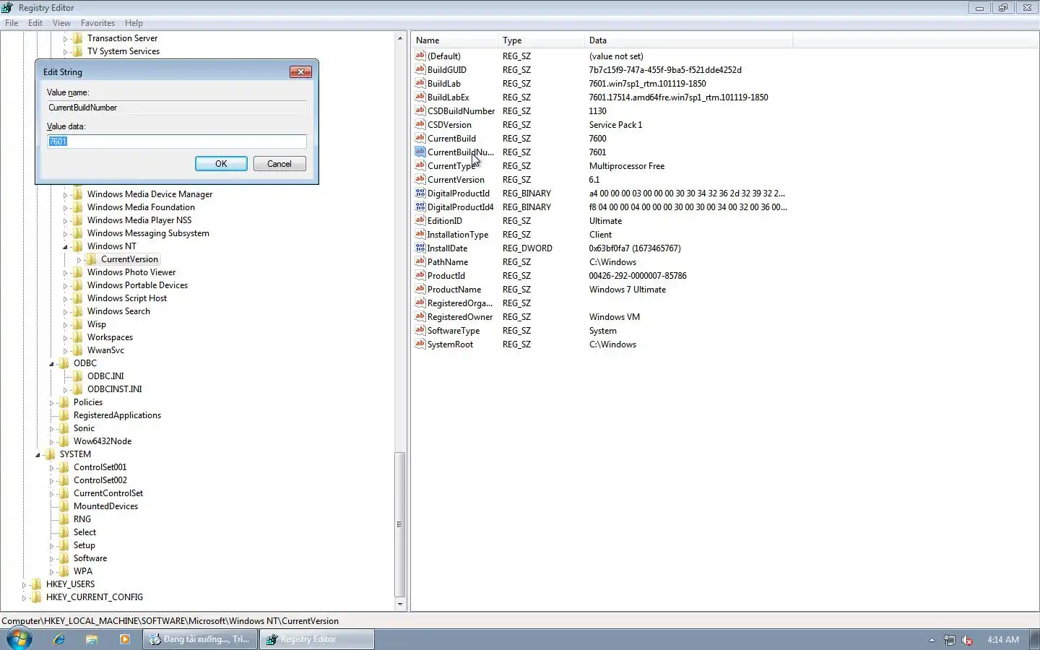1040x650 pixels.
Task: Click the network tray icon
Action: point(950,640)
